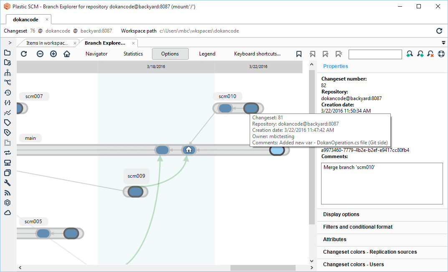Select the wrench tool in the sidebar

click(7, 183)
